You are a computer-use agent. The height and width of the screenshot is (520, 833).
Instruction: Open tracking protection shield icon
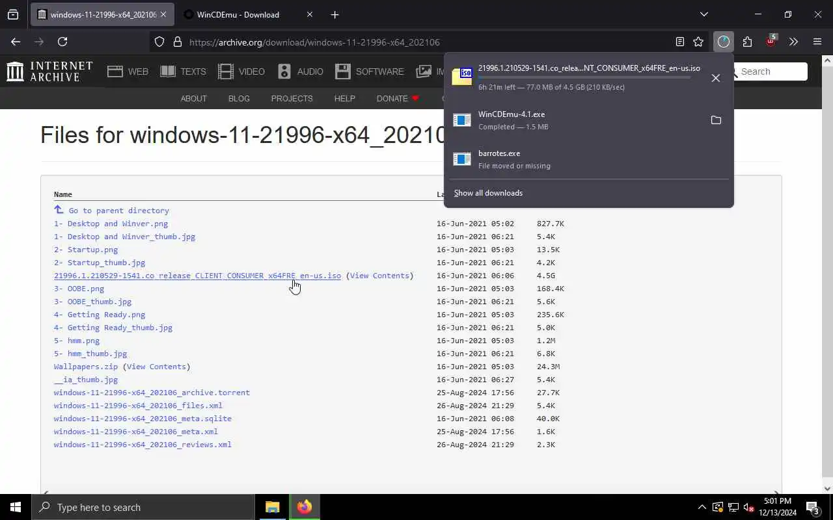tap(159, 42)
